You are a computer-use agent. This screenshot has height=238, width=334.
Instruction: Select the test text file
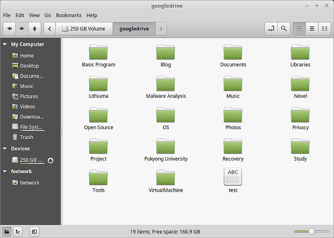(233, 180)
